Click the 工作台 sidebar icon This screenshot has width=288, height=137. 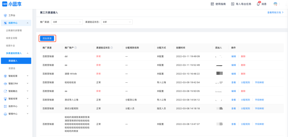[x=5, y=15]
